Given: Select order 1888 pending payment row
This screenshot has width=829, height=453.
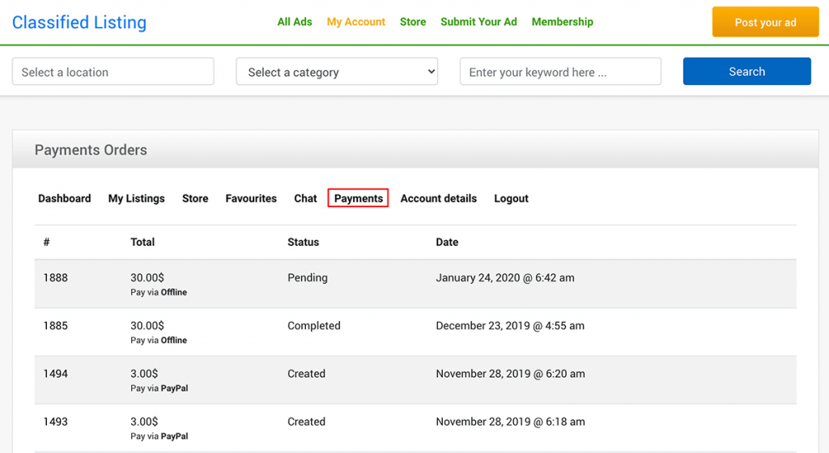Looking at the screenshot, I should (x=415, y=284).
